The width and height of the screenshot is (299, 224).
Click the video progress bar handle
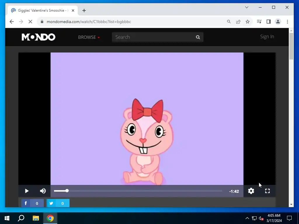tap(67, 191)
